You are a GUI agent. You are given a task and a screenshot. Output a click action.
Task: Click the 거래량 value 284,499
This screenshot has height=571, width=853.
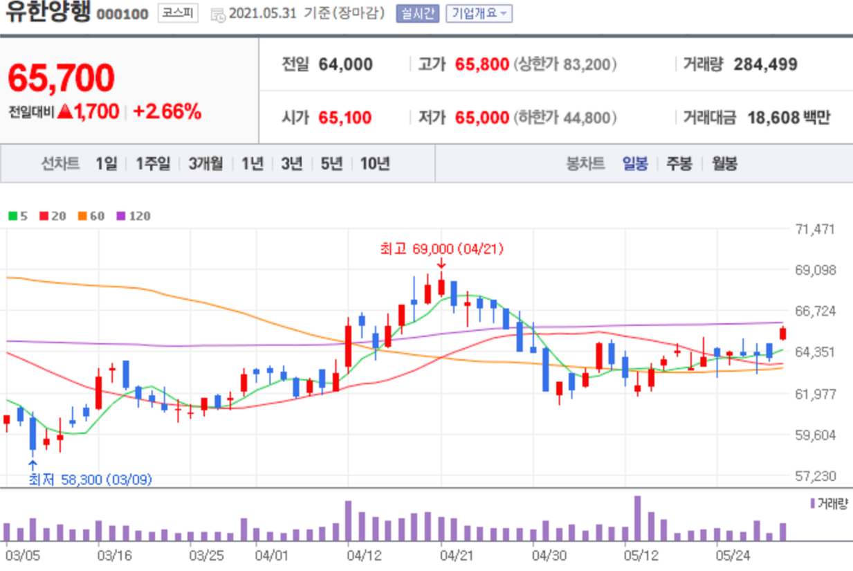[x=765, y=64]
